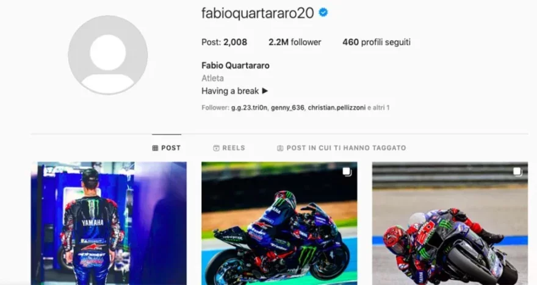
Task: Open the default profile picture avatar
Action: coord(108,55)
